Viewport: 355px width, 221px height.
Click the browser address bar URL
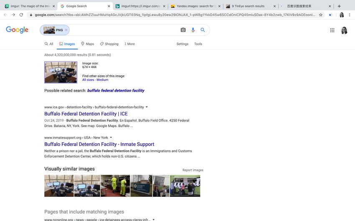[x=175, y=15]
